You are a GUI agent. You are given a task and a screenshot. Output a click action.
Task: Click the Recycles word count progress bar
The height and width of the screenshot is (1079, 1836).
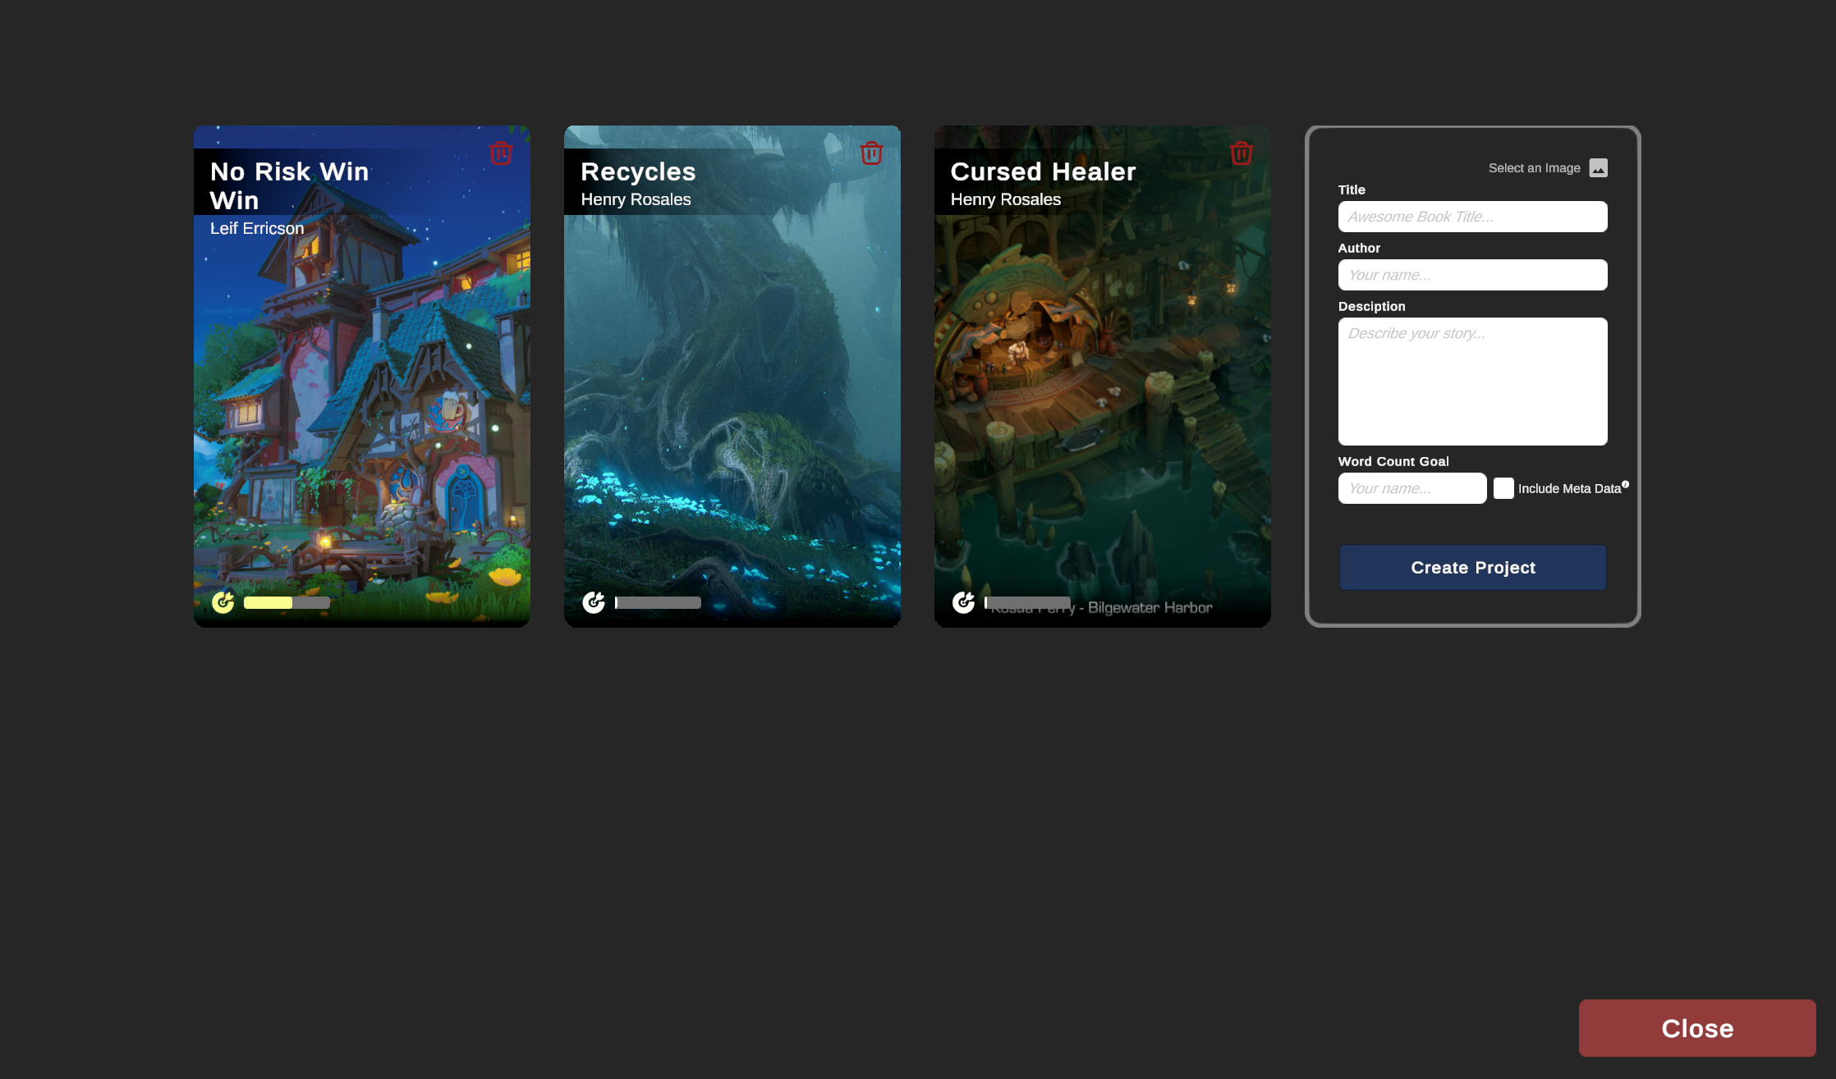[658, 602]
